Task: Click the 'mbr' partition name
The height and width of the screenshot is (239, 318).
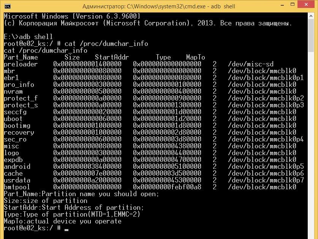Action: [x=9, y=71]
